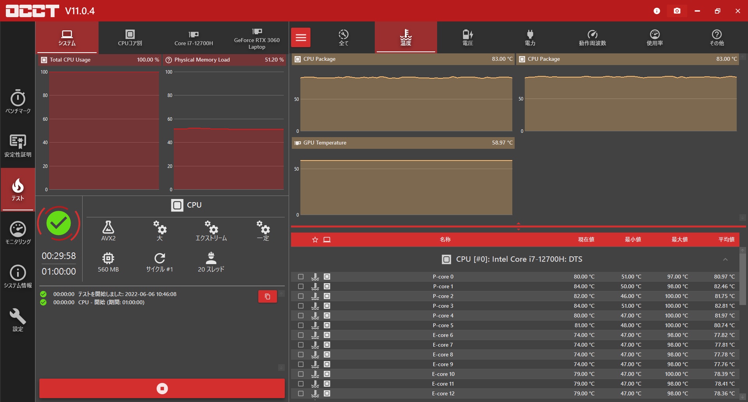Click the monitor column header icon

(x=327, y=240)
